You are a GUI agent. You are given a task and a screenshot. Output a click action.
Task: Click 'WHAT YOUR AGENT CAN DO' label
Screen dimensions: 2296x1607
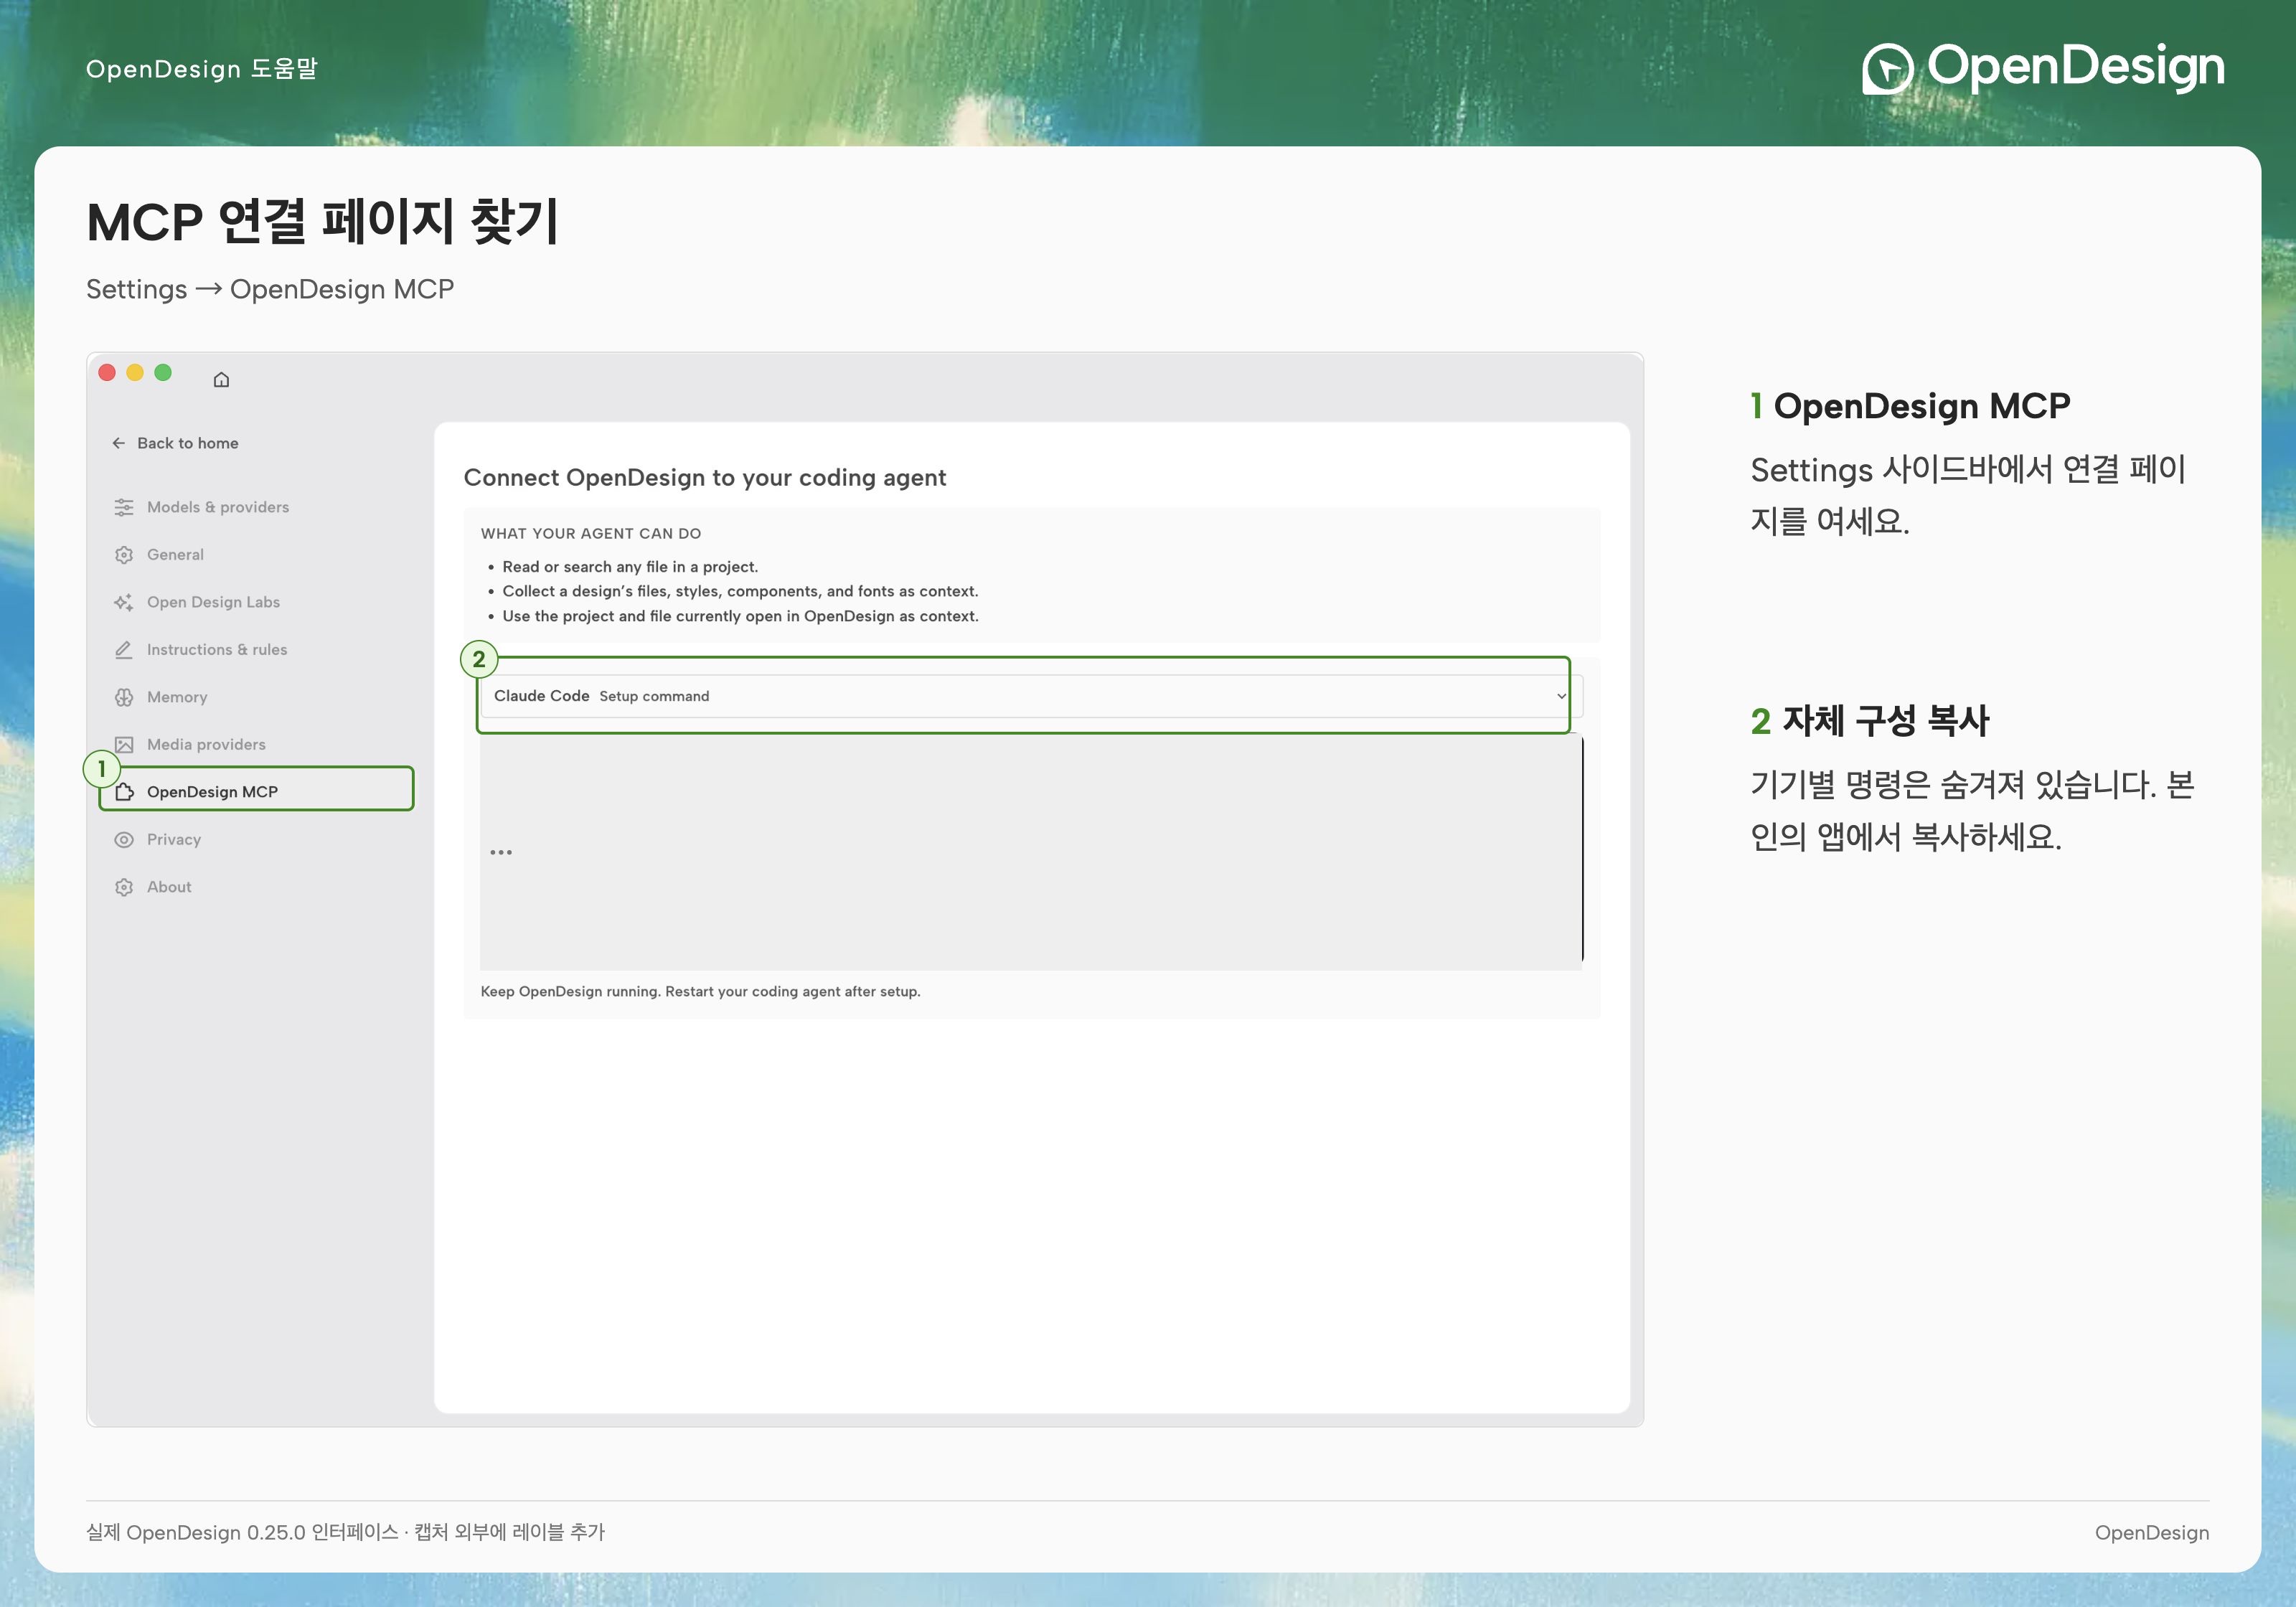[591, 534]
